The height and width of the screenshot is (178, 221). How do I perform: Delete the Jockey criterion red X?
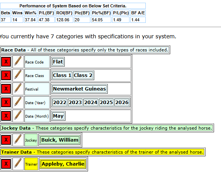coord(6,140)
